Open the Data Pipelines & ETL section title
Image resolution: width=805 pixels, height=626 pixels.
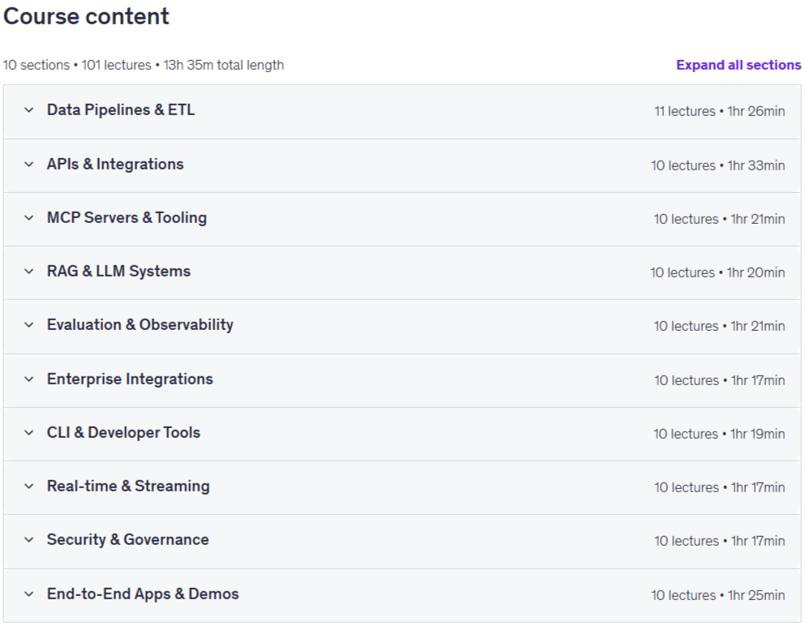[x=121, y=109]
